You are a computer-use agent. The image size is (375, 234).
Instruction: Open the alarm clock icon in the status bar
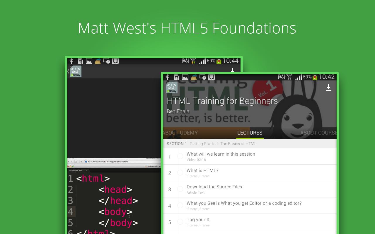coord(203,77)
